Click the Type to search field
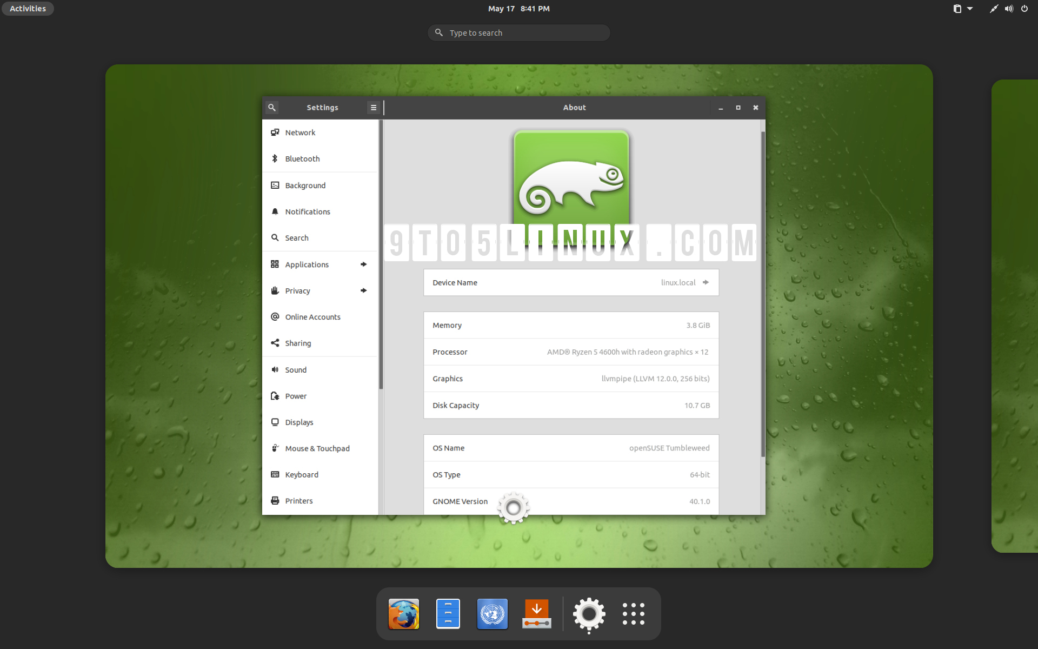 (x=518, y=32)
